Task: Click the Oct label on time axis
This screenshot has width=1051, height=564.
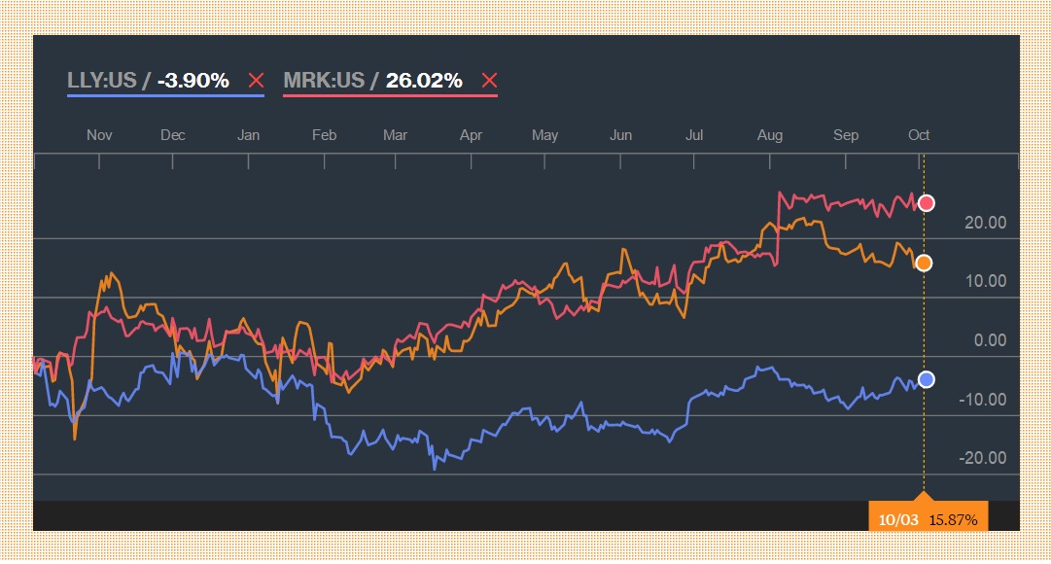Action: pos(918,135)
